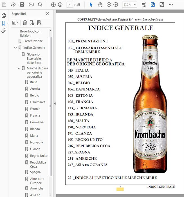Open the bookmark options dropdown menu
The image size is (184, 197).
pos(15,22)
